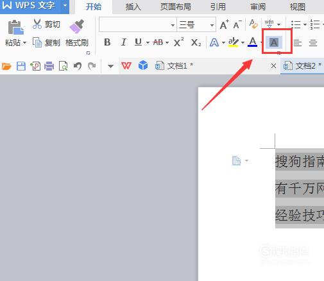Open the Paste (粘贴) dropdown arrow

(x=24, y=43)
